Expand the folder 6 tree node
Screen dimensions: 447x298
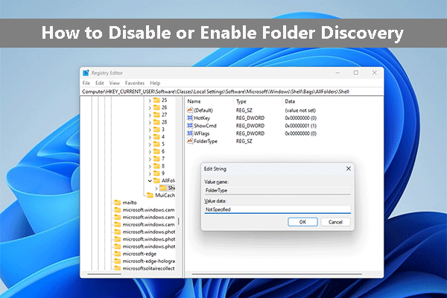(150, 152)
